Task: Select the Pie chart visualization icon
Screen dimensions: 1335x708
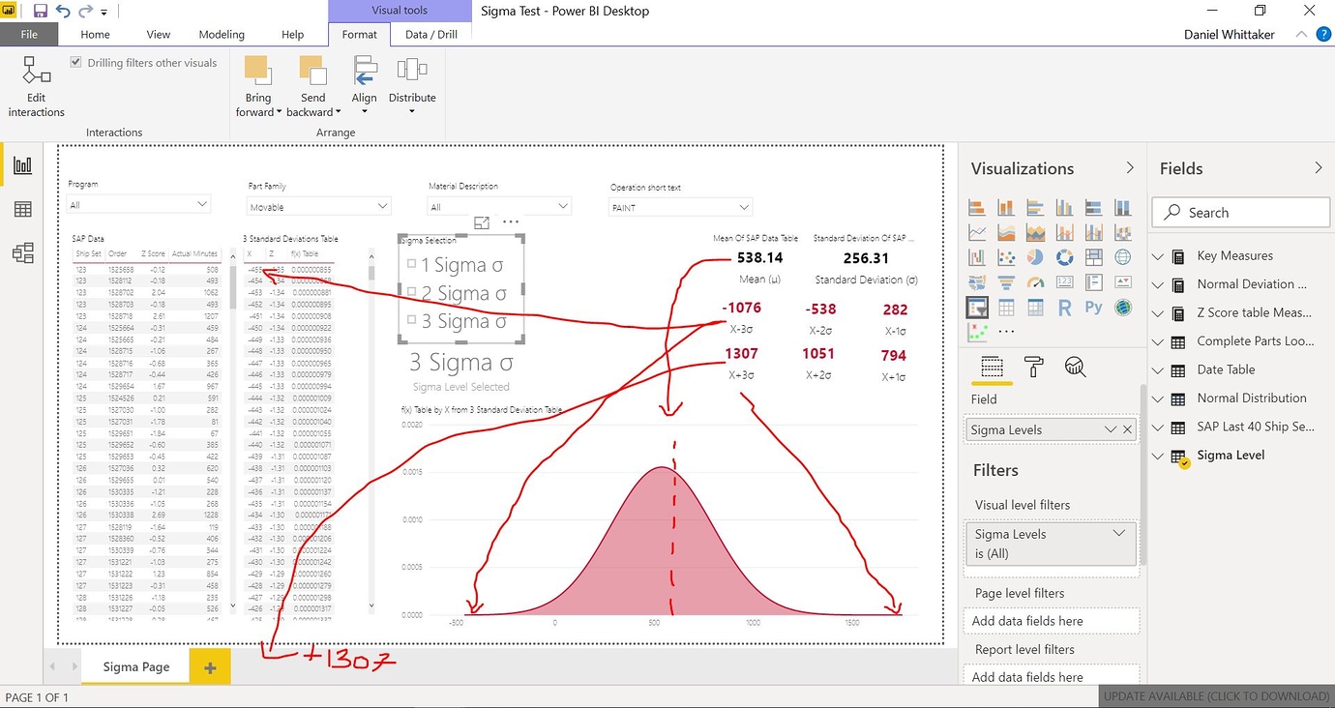Action: click(1035, 257)
